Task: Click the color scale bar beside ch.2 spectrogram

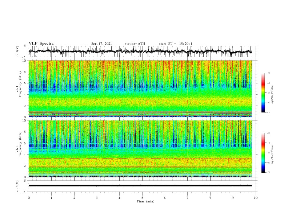Action: [263, 153]
